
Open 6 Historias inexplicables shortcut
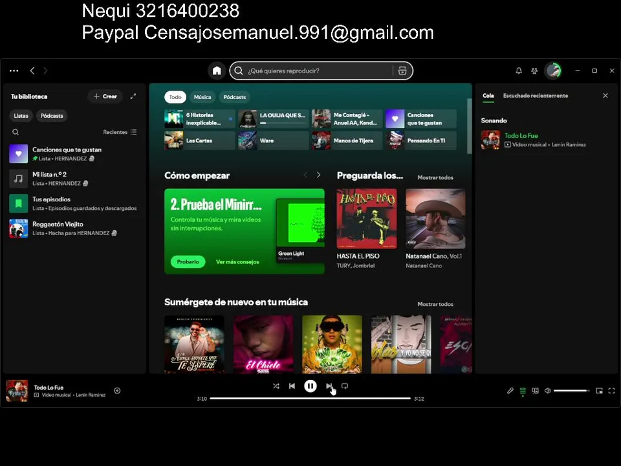point(200,119)
